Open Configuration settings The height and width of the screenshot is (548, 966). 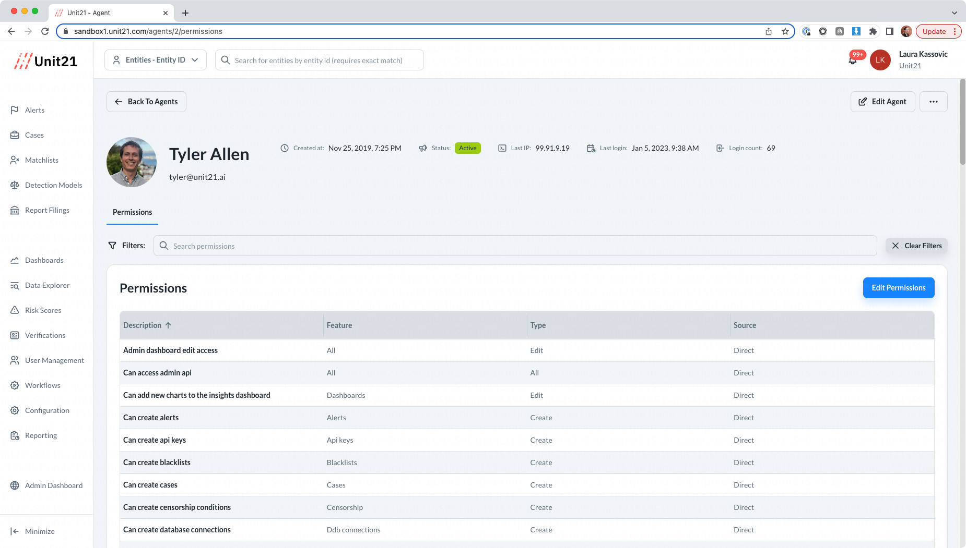40,410
